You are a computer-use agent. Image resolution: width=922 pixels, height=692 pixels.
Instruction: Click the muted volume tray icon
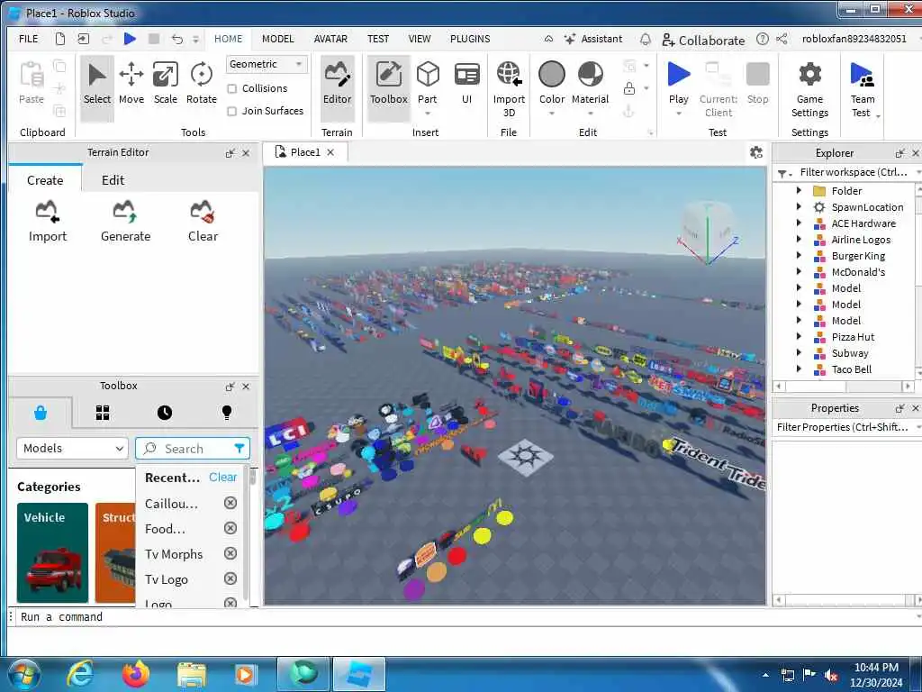[831, 675]
